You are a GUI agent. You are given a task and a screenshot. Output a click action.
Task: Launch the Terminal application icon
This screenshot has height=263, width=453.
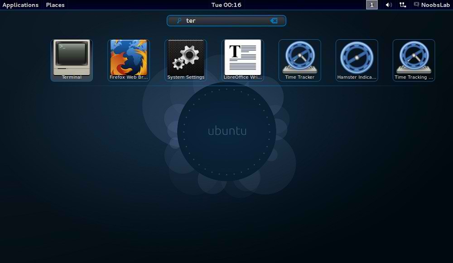click(x=72, y=60)
